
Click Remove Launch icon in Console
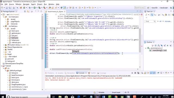pos(135,73)
